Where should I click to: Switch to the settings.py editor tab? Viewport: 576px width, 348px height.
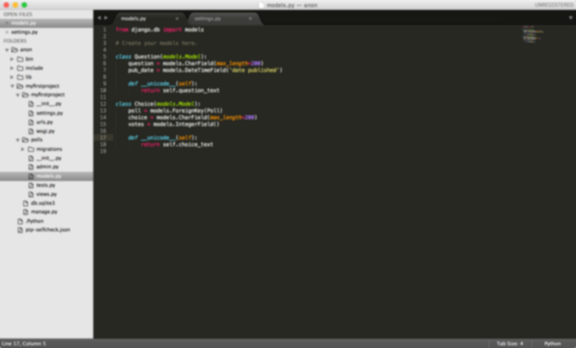pos(224,19)
